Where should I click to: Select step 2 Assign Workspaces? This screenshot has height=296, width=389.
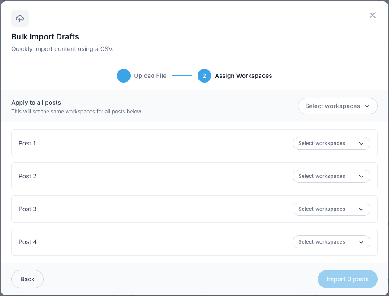click(235, 76)
